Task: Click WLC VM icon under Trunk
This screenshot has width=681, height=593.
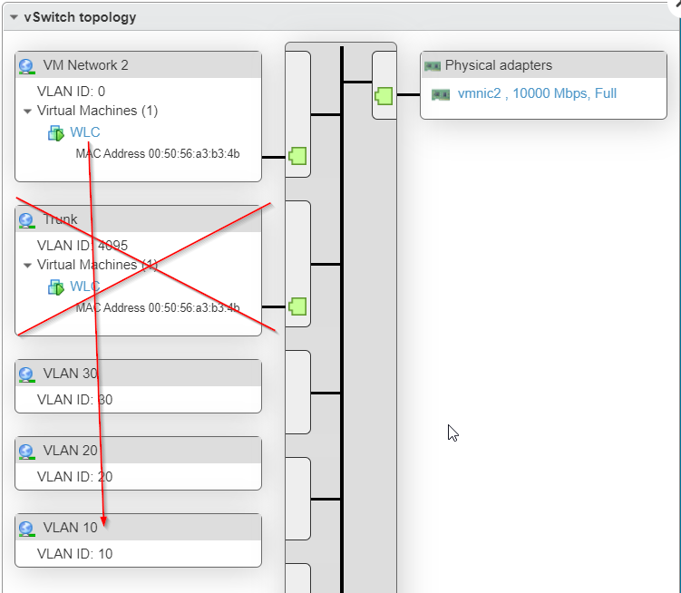Action: [55, 287]
